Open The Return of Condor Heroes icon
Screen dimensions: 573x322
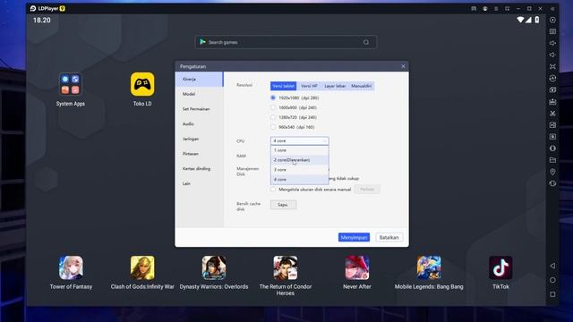click(x=286, y=267)
